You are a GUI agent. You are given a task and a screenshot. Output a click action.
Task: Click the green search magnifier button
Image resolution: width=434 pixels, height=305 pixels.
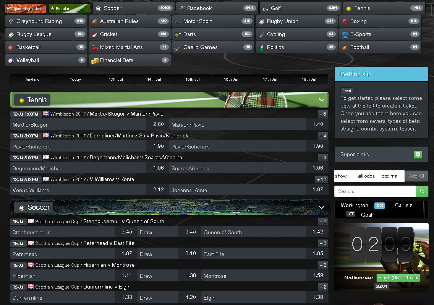(422, 191)
